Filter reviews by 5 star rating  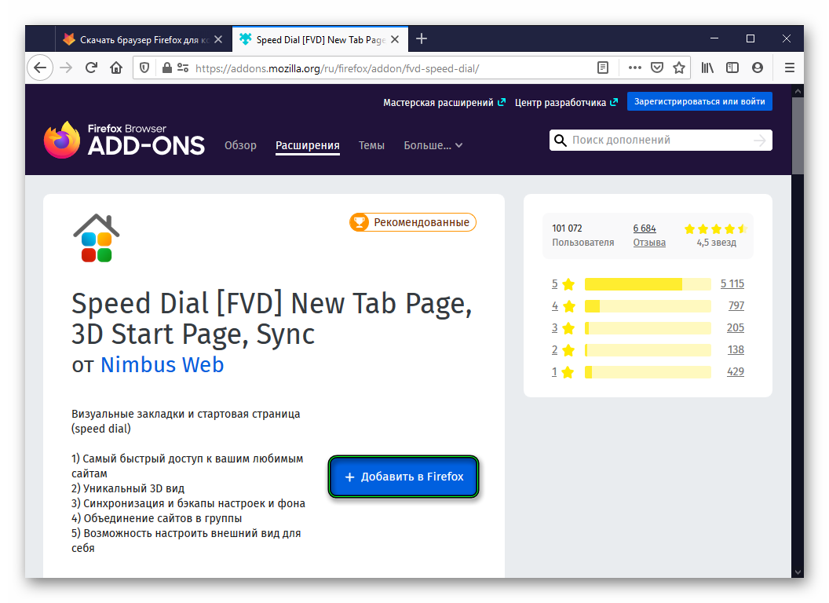[x=563, y=284]
